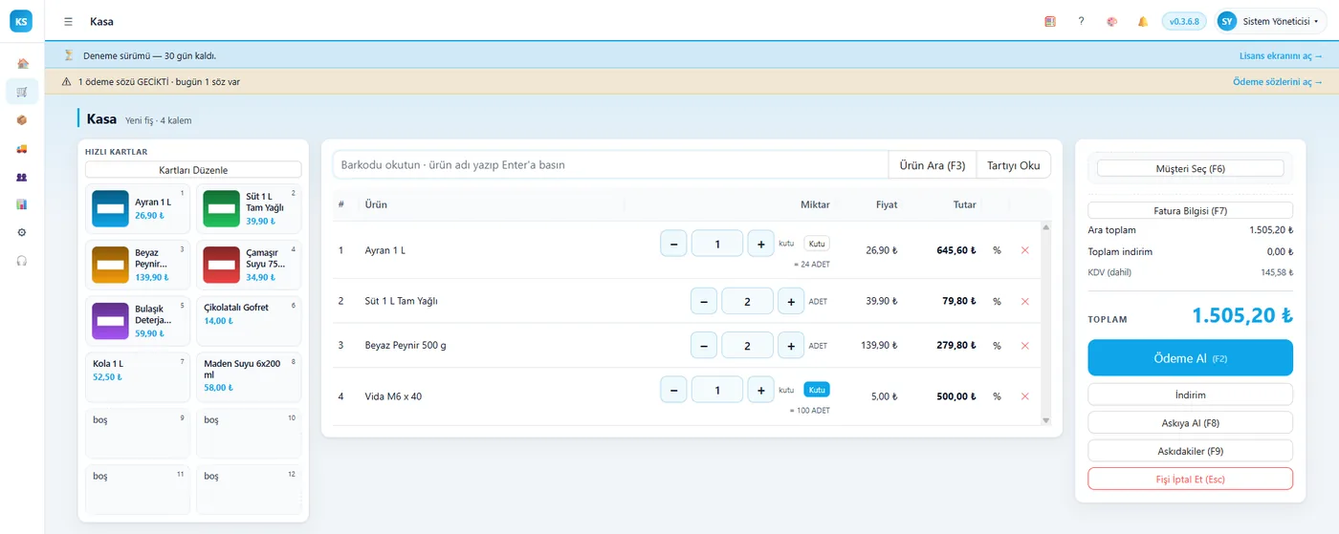Add Çikolatalı Gofret quick card

[x=249, y=321]
